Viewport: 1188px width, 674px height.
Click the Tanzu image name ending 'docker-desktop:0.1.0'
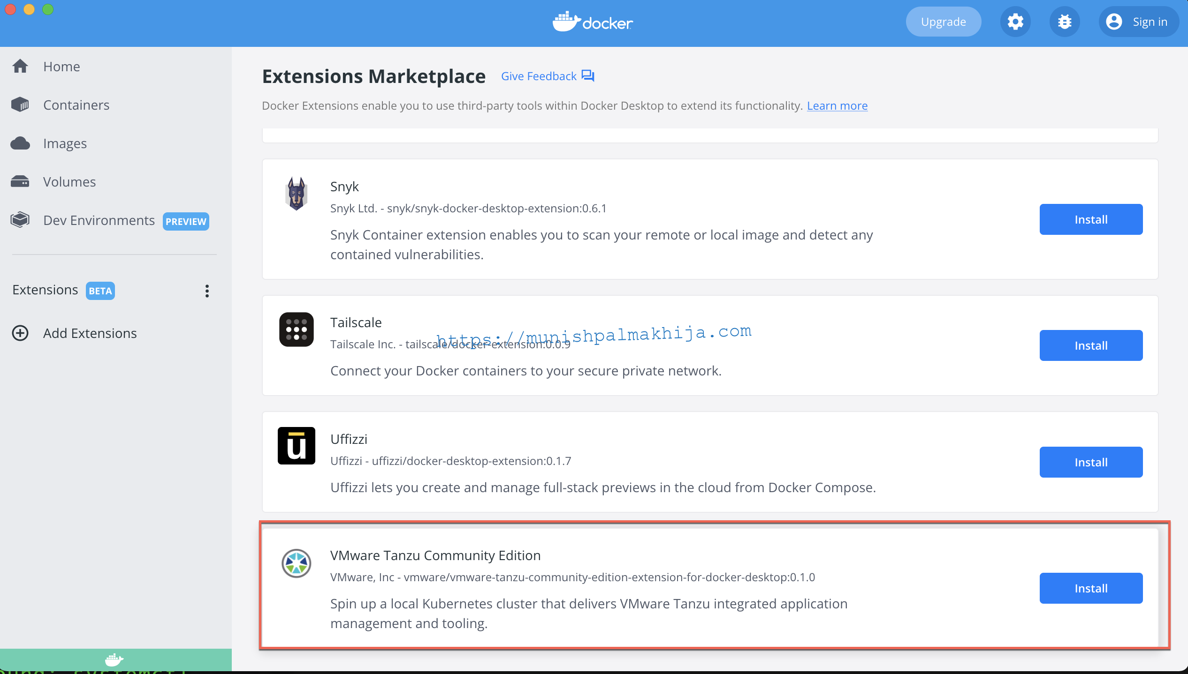(x=609, y=577)
